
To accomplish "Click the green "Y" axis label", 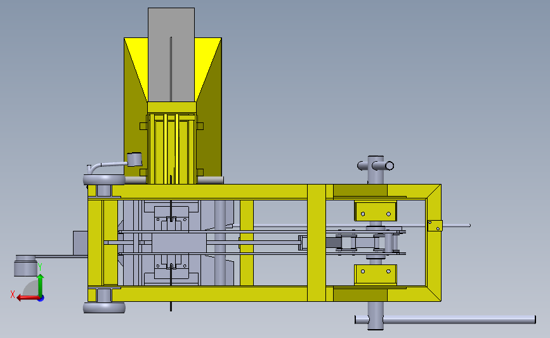I will point(40,267).
